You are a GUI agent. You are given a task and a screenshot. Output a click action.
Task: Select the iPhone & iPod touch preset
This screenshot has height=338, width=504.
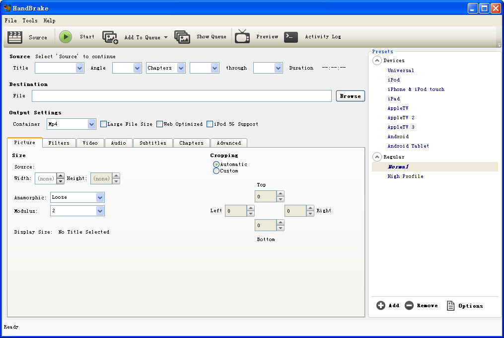click(x=416, y=89)
